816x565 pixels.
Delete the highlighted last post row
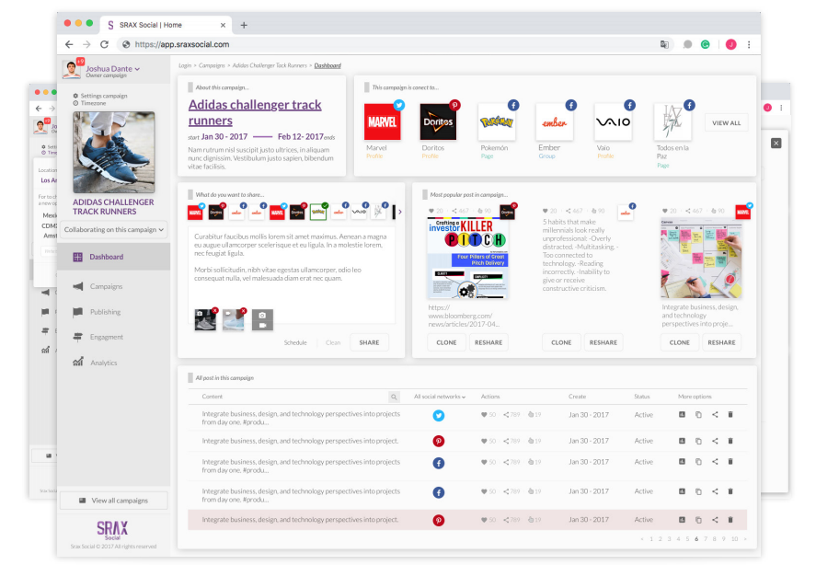click(730, 519)
